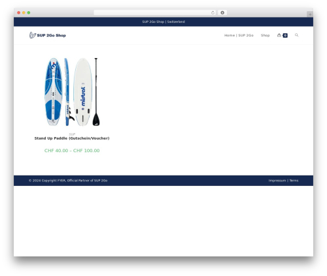The image size is (327, 276).
Task: Open the Terms footer link
Action: pos(294,181)
